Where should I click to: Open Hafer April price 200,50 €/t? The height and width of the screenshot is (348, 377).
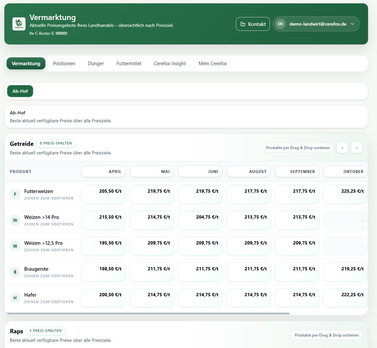pos(103,298)
